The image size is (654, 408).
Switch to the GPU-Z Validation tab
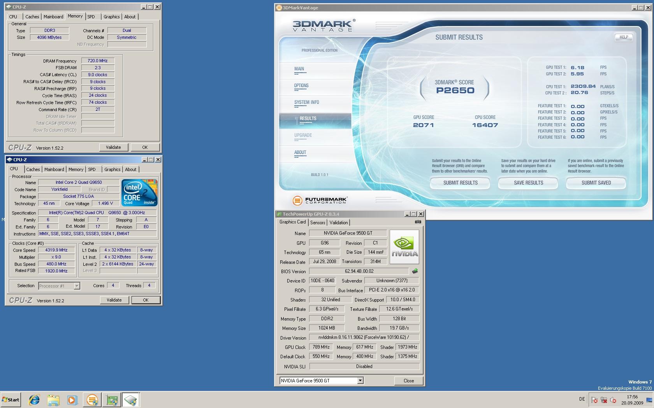(339, 223)
